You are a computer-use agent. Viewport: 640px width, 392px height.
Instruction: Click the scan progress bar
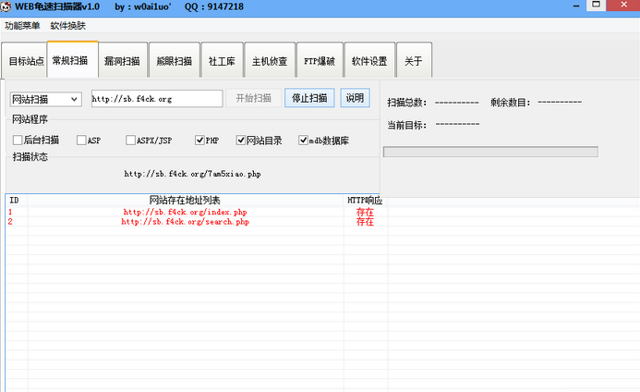coord(490,152)
